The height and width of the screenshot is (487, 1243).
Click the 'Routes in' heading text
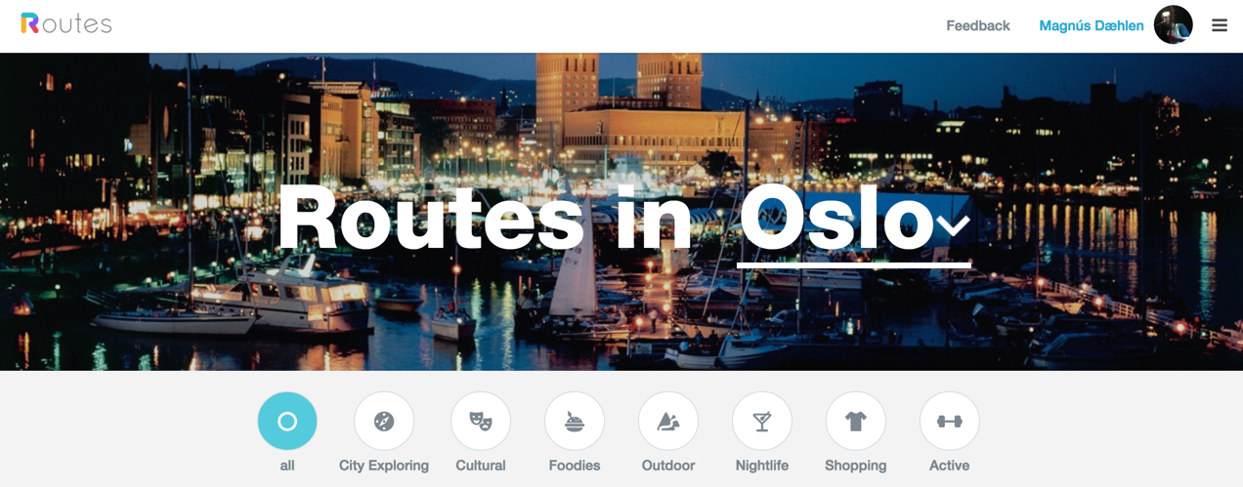coord(486,218)
